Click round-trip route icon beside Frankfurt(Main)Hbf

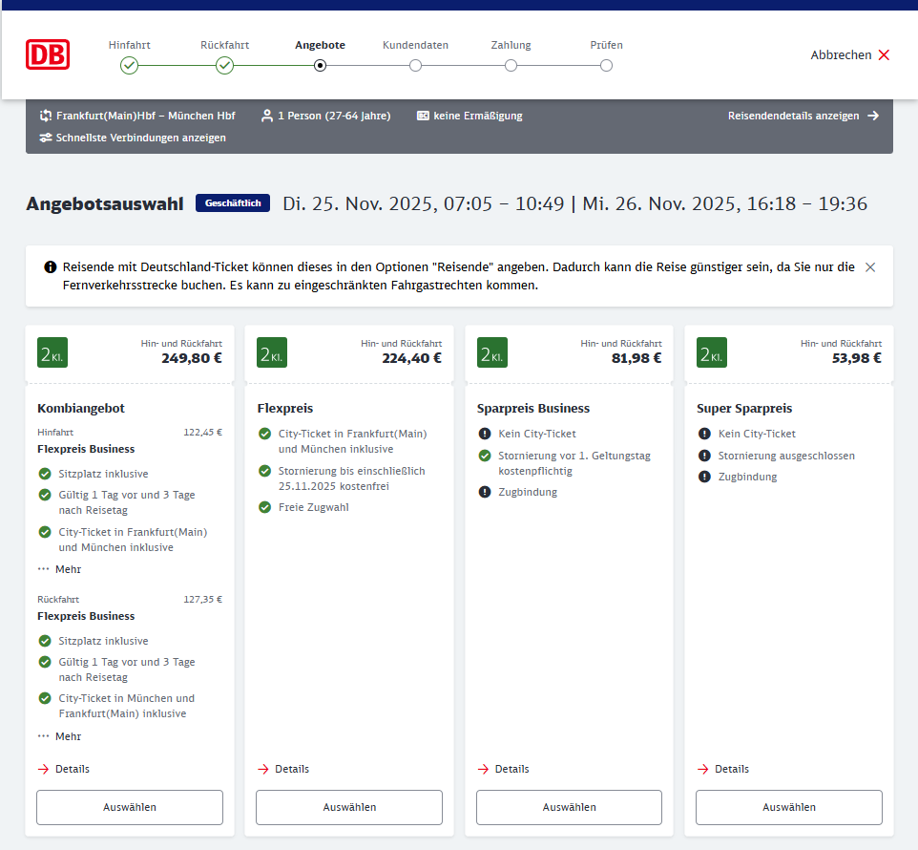[x=45, y=116]
